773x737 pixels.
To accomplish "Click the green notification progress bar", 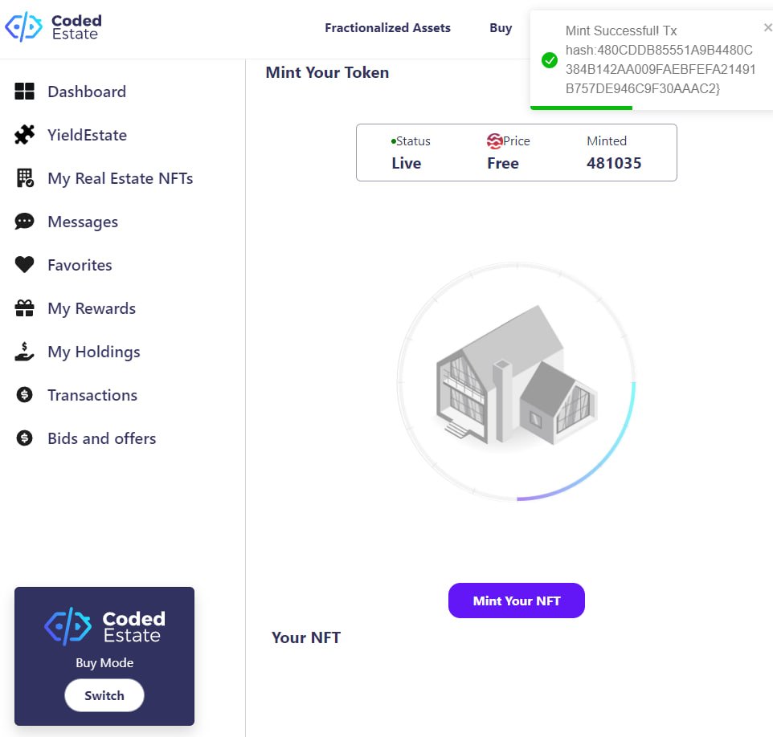I will [x=581, y=108].
